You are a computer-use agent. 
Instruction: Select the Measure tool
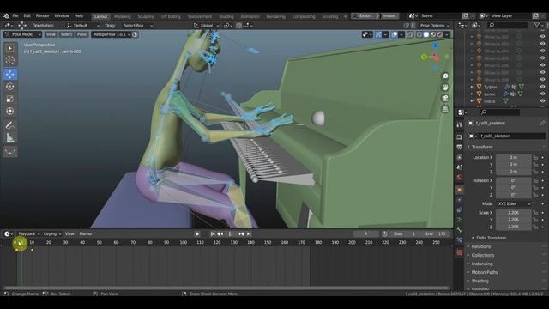pyautogui.click(x=10, y=137)
